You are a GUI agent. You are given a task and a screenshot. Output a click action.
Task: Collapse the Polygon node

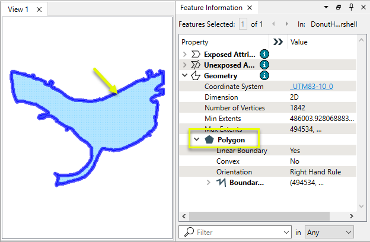coord(196,140)
